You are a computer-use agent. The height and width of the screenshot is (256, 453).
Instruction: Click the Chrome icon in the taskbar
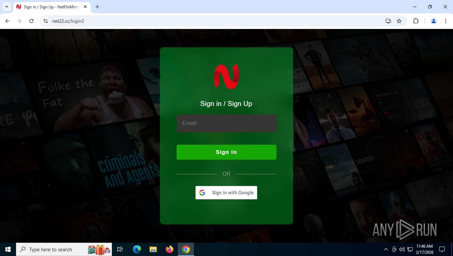(186, 249)
